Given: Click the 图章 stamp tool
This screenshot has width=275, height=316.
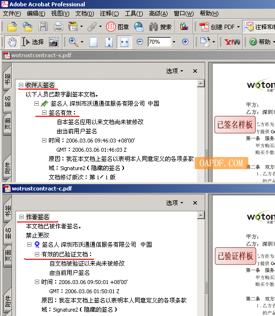Looking at the screenshot, I should [x=117, y=27].
